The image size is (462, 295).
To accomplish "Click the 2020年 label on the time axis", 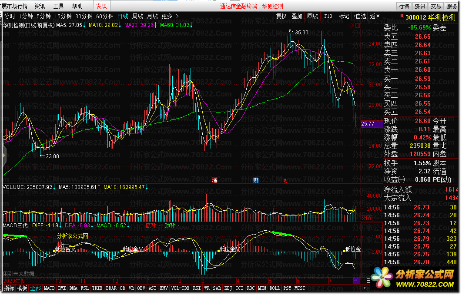I will tap(12, 281).
